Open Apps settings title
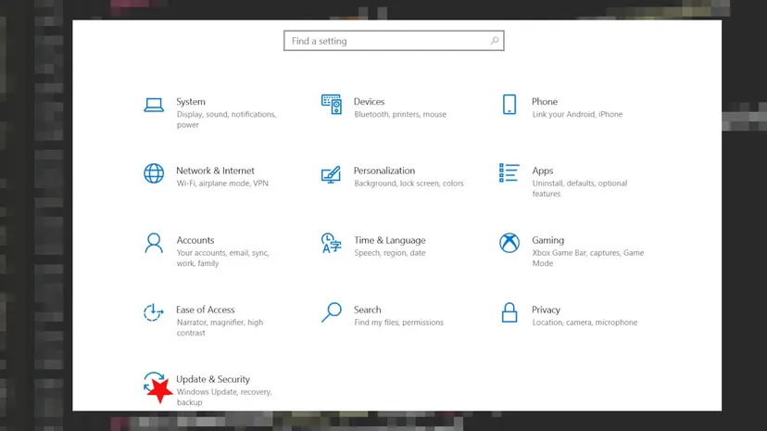 [543, 171]
